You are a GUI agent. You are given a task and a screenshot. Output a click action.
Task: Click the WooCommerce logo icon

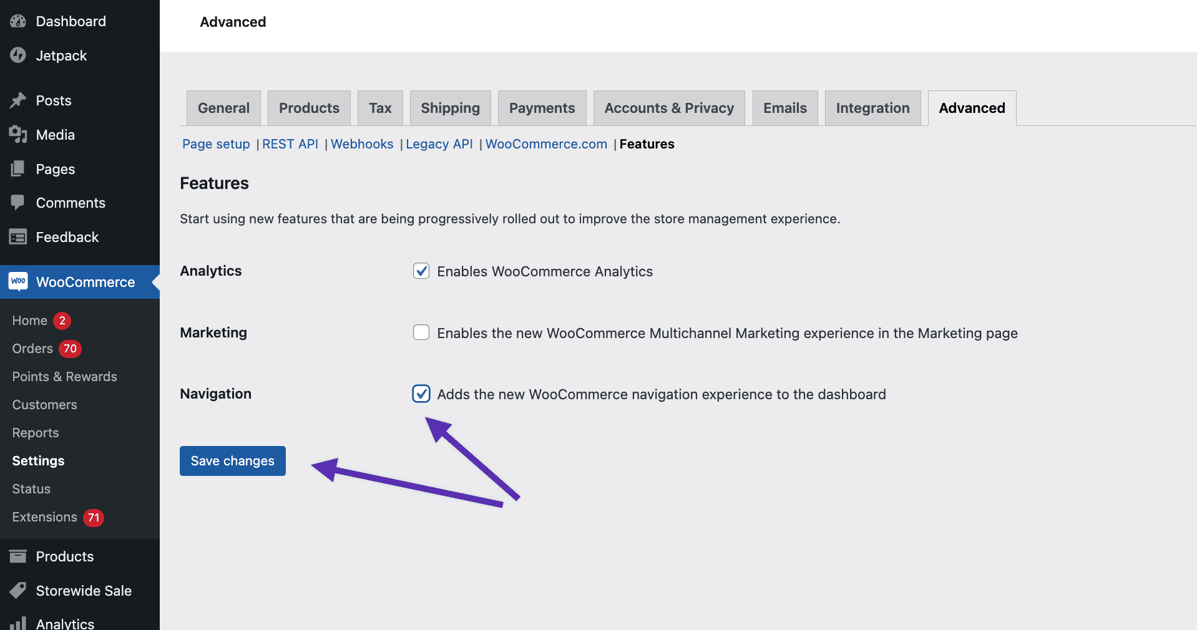click(18, 282)
